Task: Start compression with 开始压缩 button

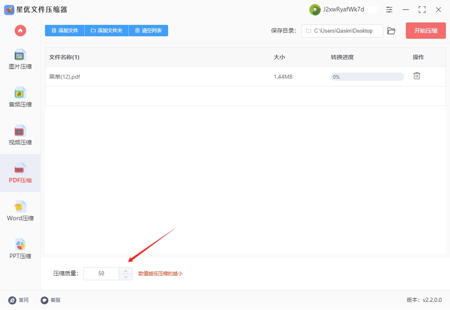Action: [x=425, y=31]
